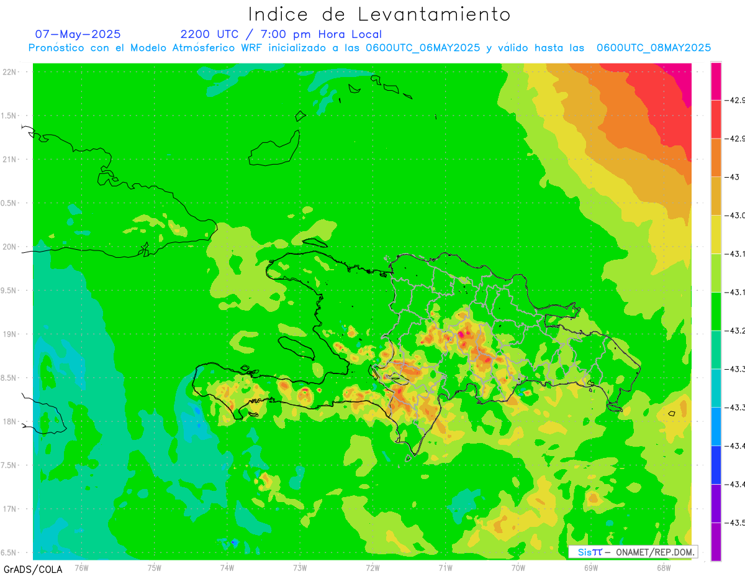Click the '72W' longitude axis label
This screenshot has width=745, height=576.
[372, 567]
